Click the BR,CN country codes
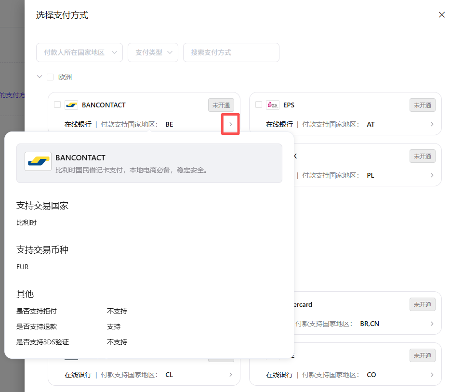451x392 pixels. click(370, 324)
